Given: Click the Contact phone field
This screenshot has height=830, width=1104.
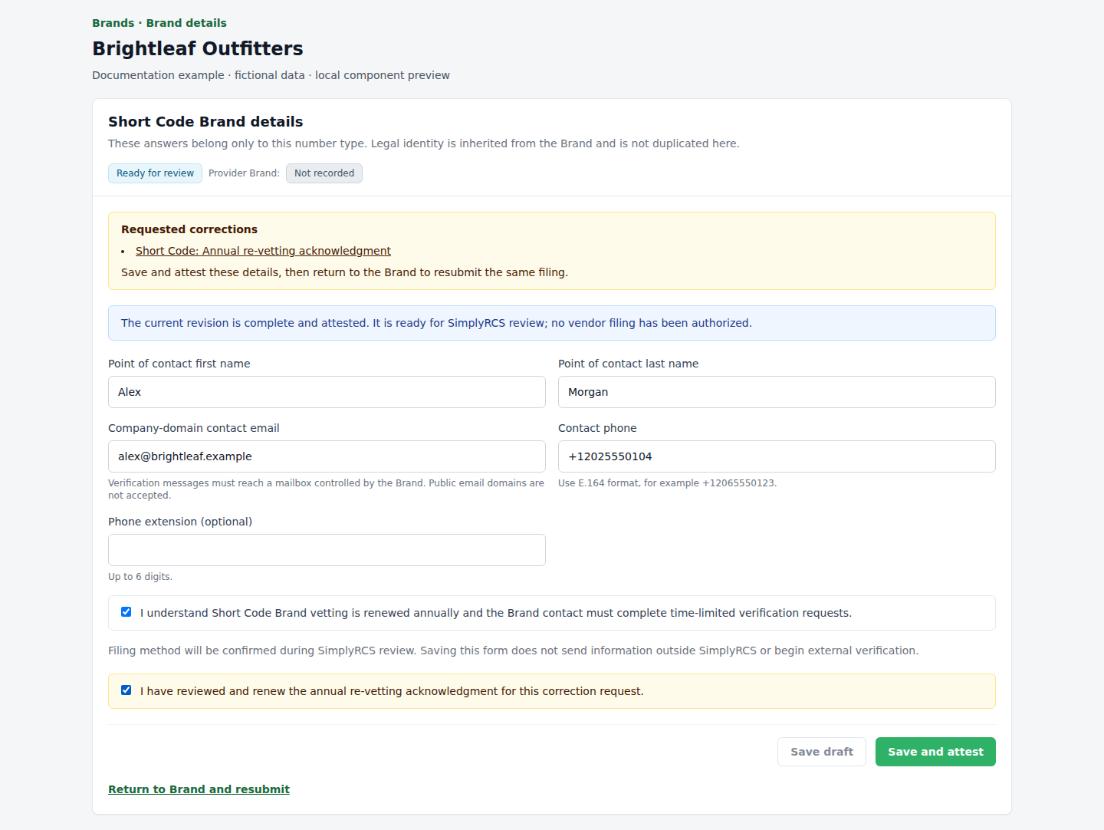Looking at the screenshot, I should pos(777,456).
